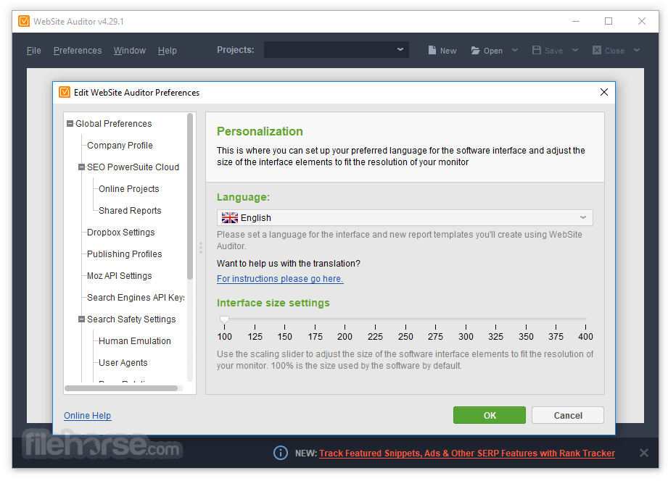Viewport: 668px width, 481px height.
Task: Click the Cancel button
Action: point(567,415)
